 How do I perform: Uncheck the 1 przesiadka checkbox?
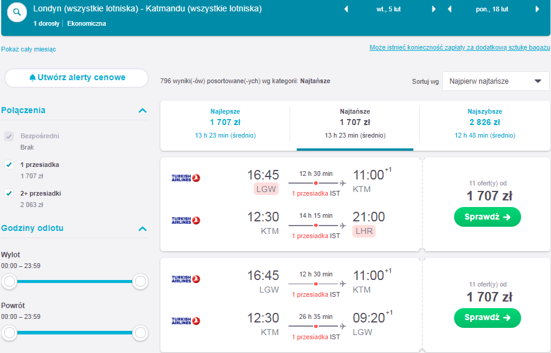tap(9, 165)
